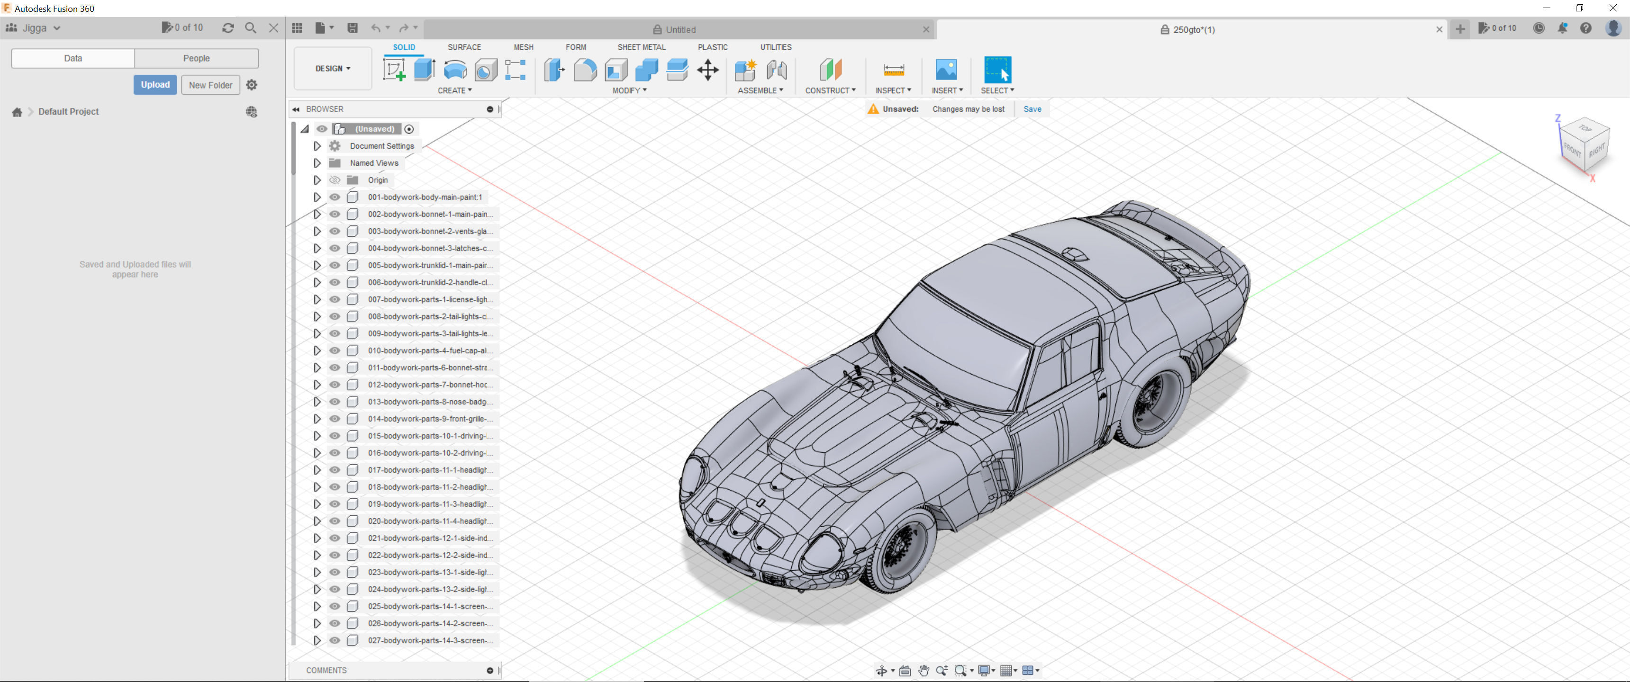
Task: Hide 014-bodywork-parts-9-front-grille component
Action: pos(335,419)
